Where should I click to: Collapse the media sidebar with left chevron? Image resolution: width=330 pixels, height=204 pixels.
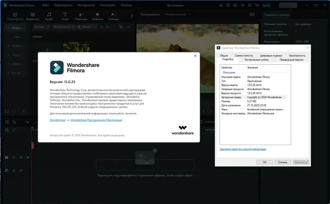point(24,111)
